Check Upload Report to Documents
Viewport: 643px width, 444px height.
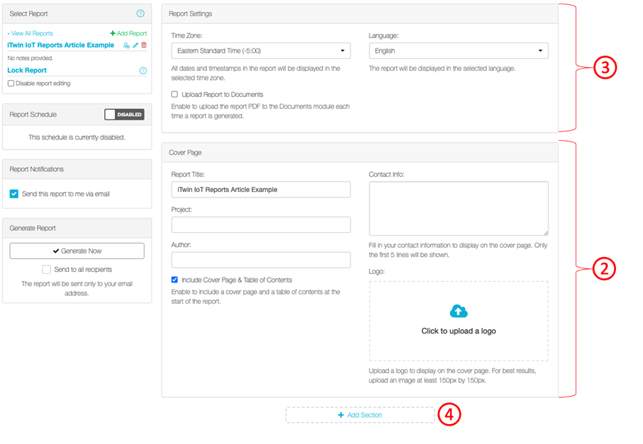point(175,94)
